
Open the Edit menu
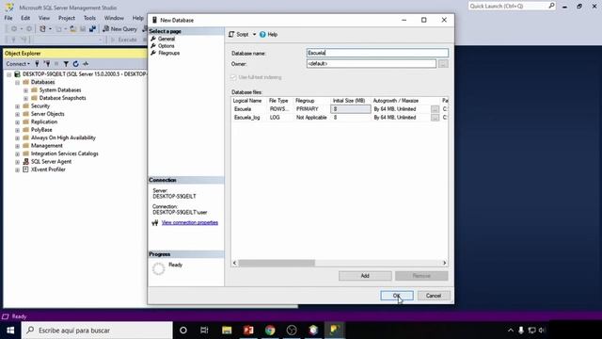(x=25, y=18)
